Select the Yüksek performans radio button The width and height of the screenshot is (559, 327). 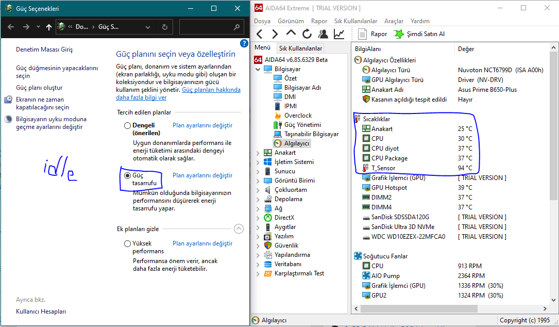pos(127,243)
